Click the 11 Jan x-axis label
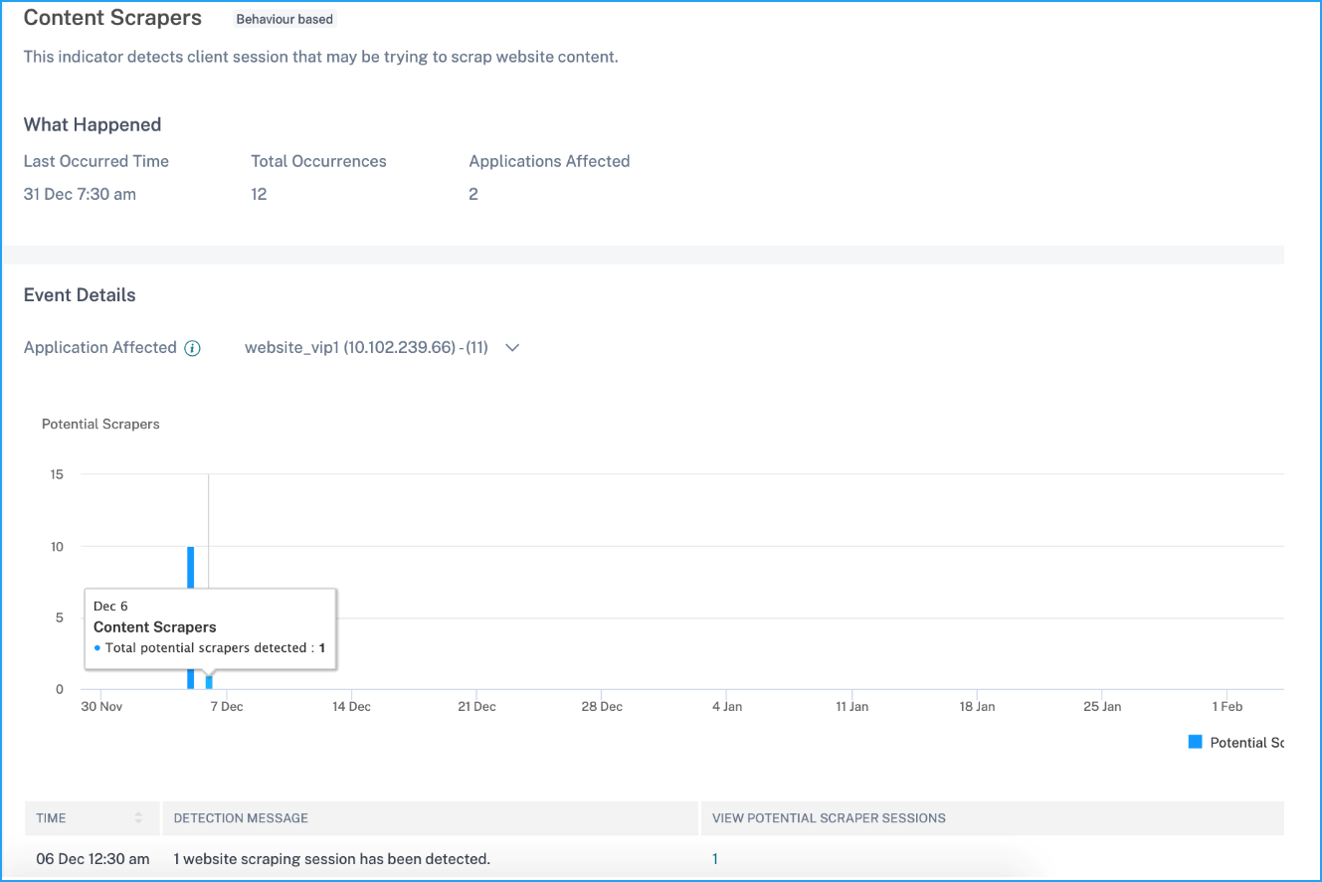1322x882 pixels. click(x=851, y=707)
